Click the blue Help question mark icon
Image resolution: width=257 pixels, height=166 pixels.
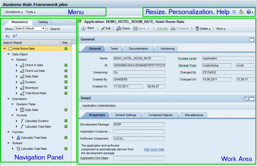[249, 12]
